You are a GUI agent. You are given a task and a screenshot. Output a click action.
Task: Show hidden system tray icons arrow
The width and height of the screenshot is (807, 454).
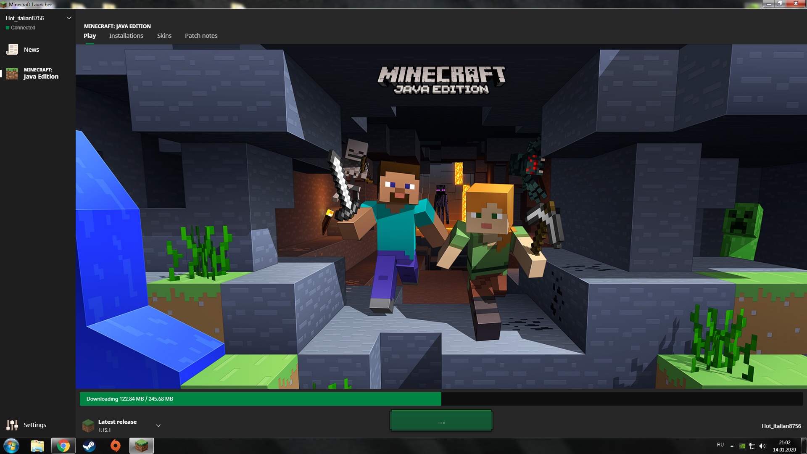click(732, 446)
